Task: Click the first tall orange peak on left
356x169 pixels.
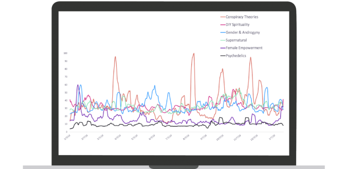Action: 115,57
